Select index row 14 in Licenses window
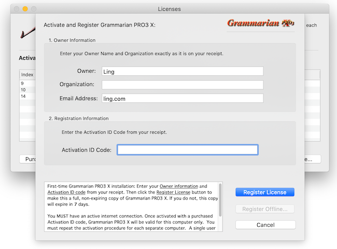Screen dimensions: 337x249 [27, 96]
